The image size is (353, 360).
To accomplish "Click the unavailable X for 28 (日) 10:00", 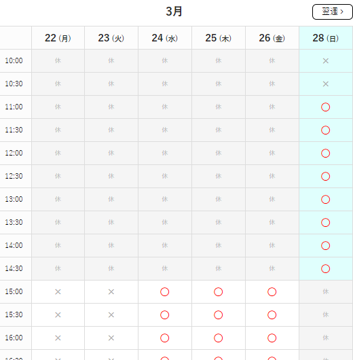I will click(x=326, y=61).
